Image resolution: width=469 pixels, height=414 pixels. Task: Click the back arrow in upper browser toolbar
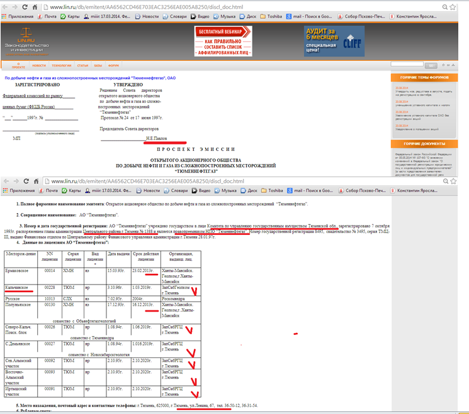(6, 7)
